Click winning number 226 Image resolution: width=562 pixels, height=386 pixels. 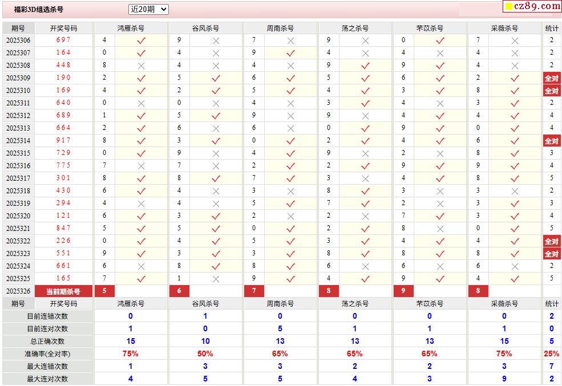pyautogui.click(x=63, y=240)
